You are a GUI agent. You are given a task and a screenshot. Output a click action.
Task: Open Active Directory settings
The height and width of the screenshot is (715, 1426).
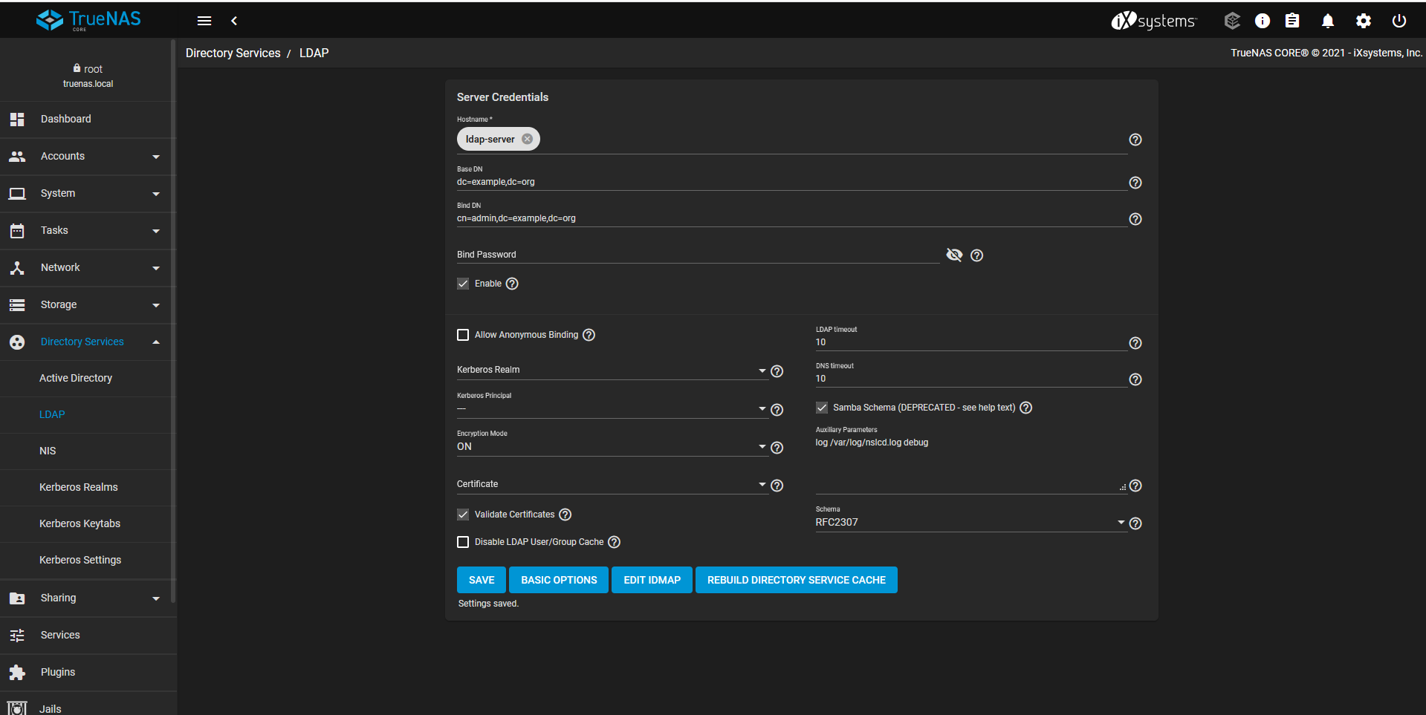(x=88, y=379)
